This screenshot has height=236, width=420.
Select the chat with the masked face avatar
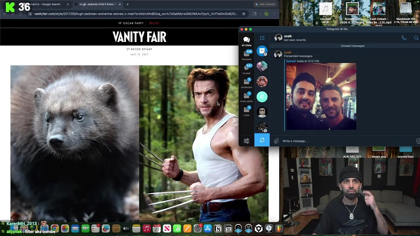(262, 112)
